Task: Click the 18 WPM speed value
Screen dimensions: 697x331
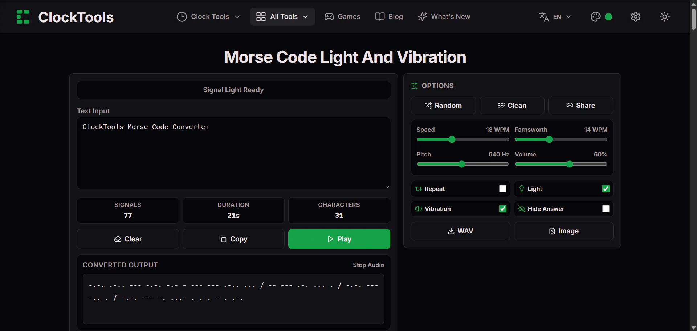Action: (x=497, y=130)
